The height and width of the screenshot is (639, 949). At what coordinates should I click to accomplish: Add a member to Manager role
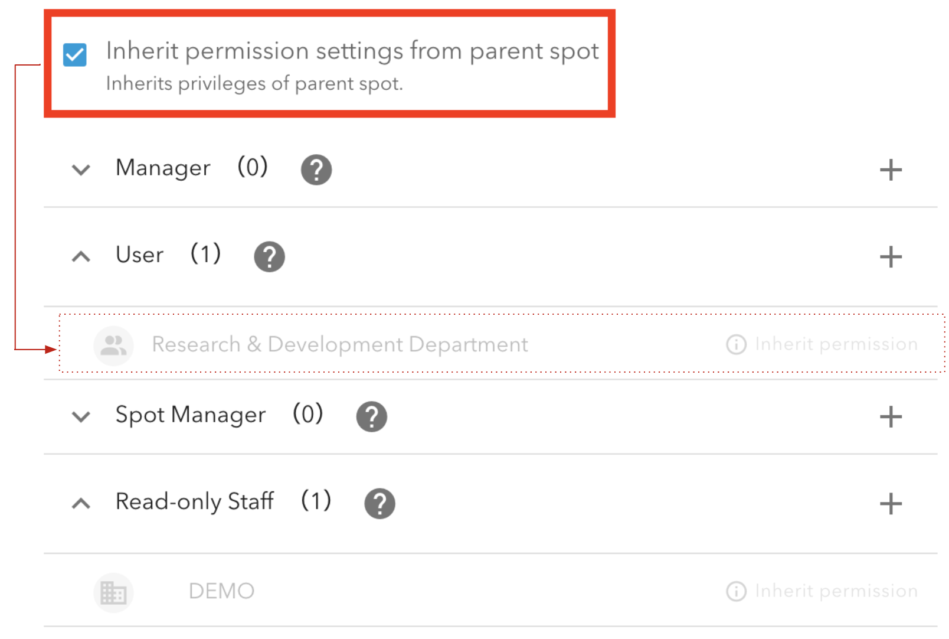[891, 170]
